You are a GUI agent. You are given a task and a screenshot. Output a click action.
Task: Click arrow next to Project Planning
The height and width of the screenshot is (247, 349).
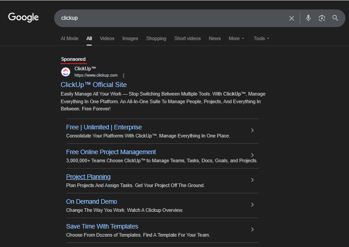click(x=252, y=180)
